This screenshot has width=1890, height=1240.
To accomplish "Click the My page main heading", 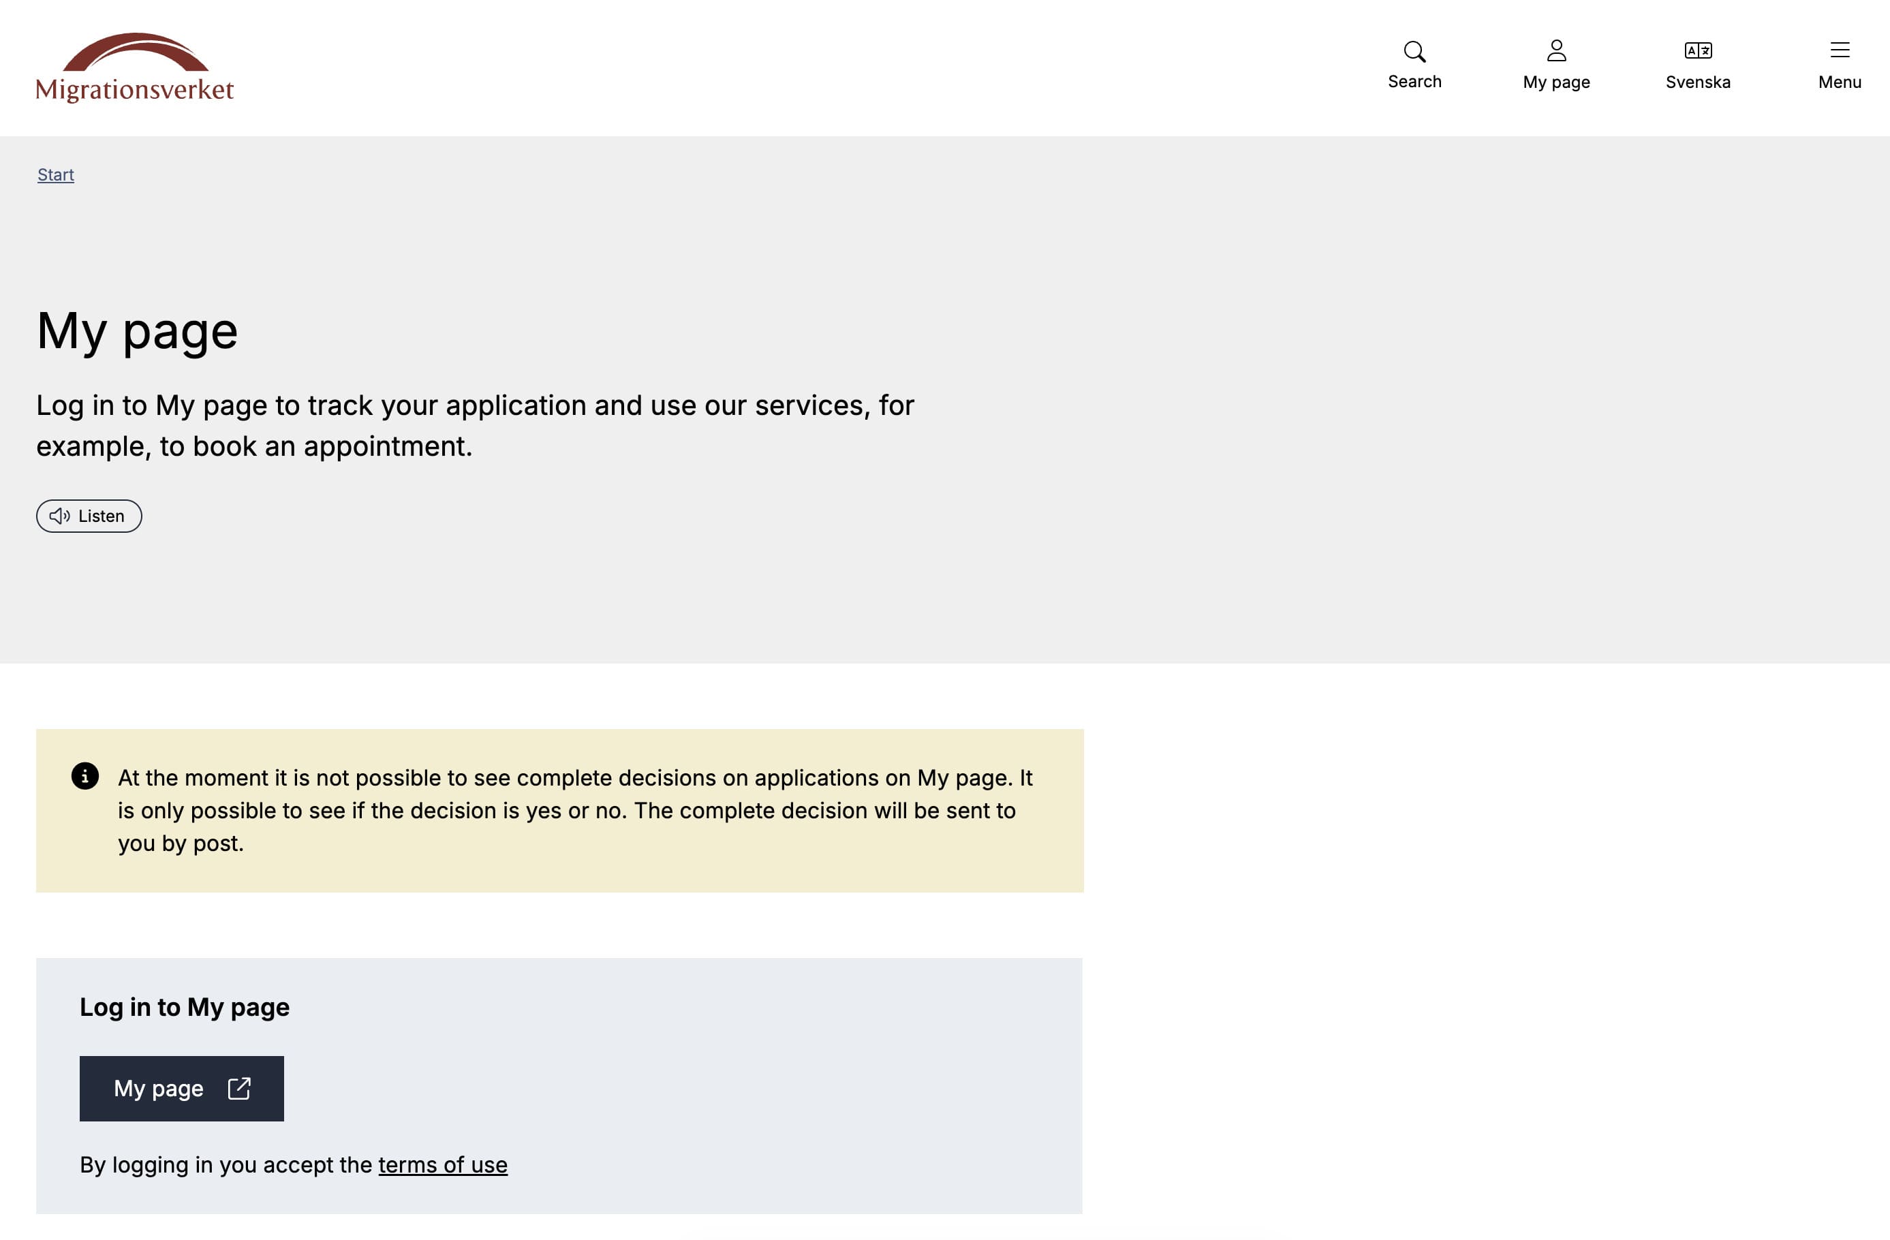I will (x=138, y=331).
